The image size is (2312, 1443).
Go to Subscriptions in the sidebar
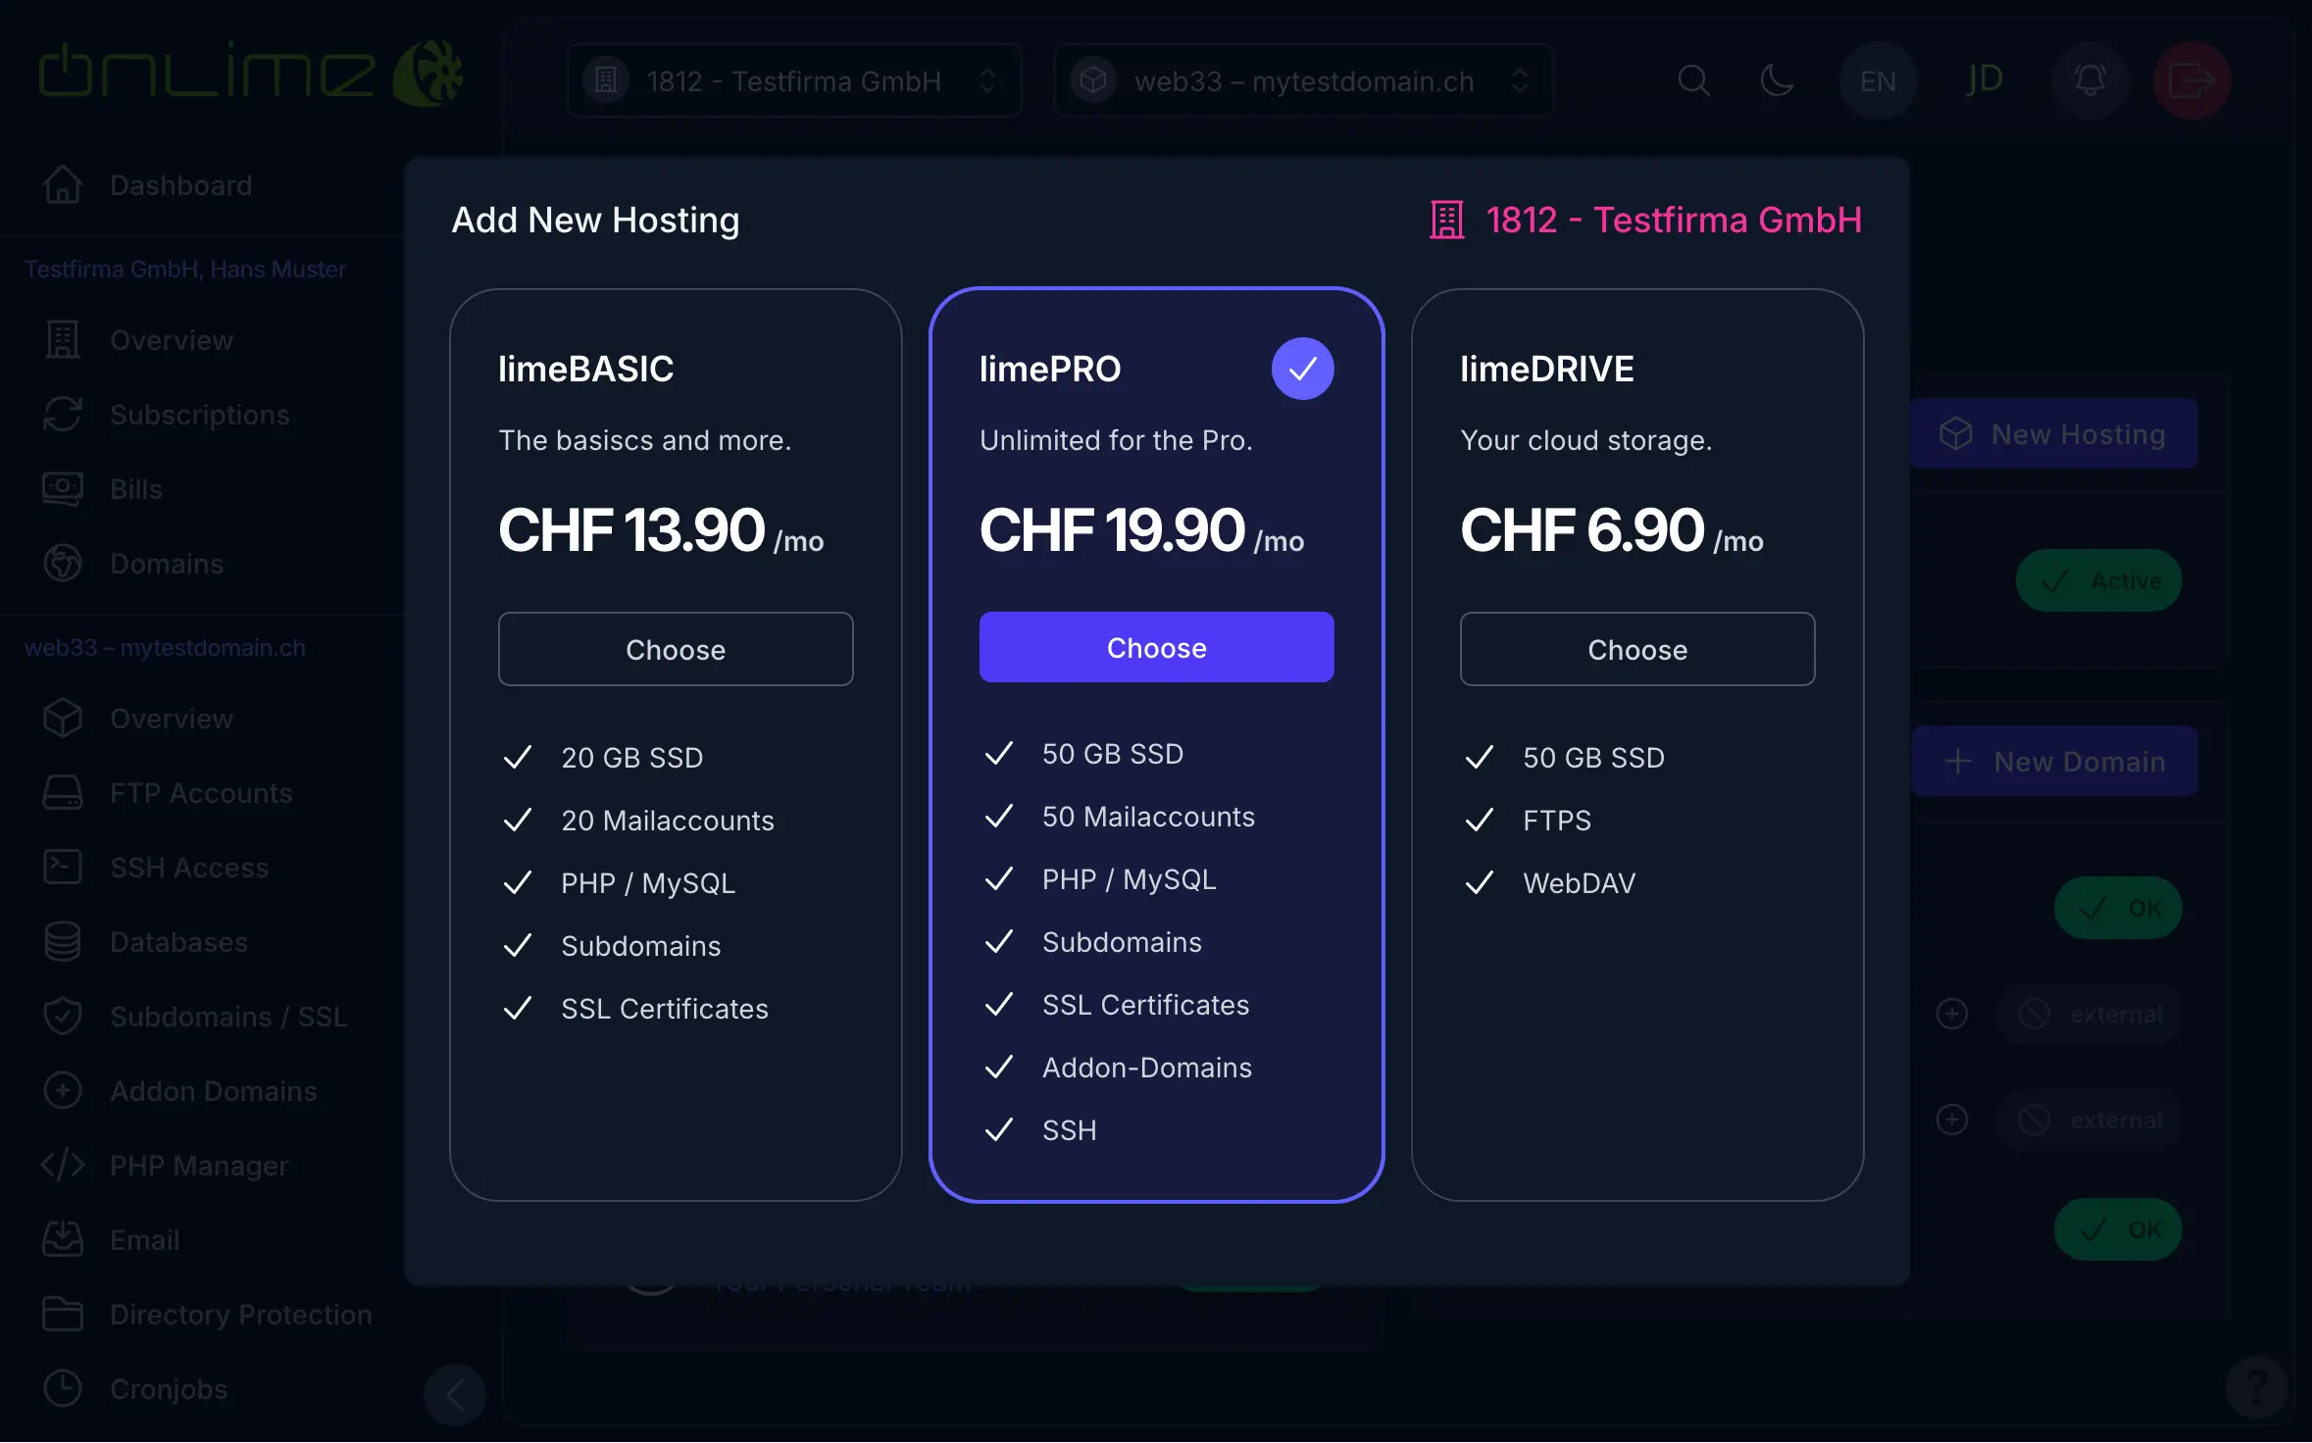point(199,415)
